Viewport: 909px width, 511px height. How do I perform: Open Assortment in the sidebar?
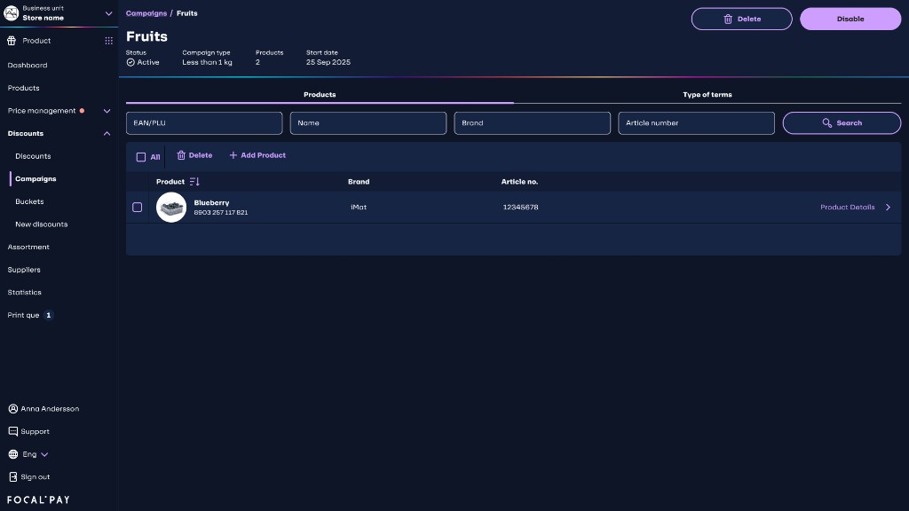click(28, 247)
